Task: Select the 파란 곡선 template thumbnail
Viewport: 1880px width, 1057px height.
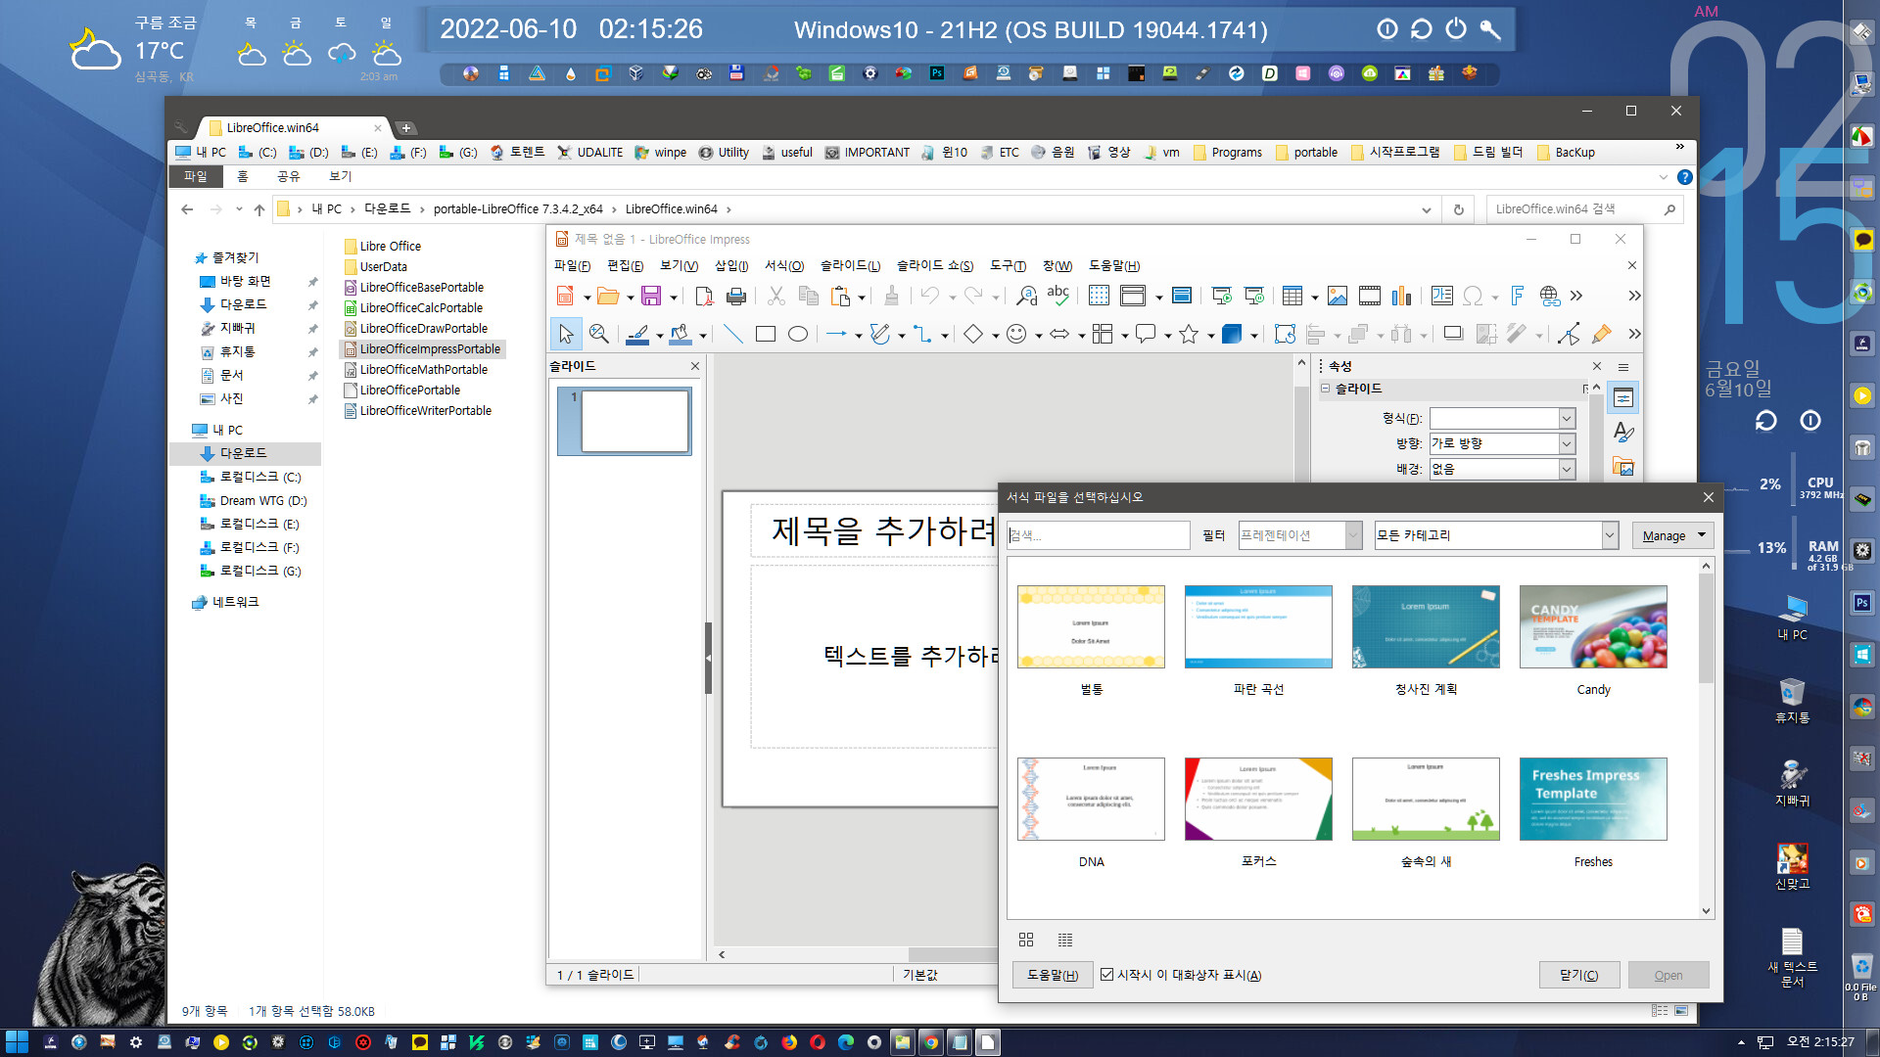Action: (1258, 627)
